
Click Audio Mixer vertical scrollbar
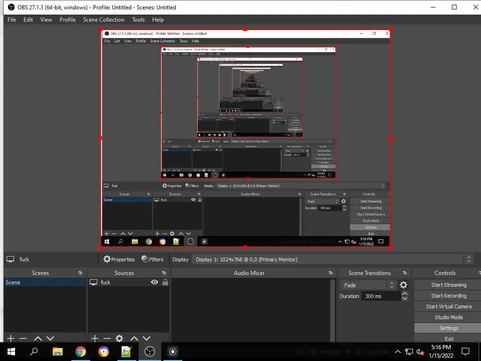(332, 310)
